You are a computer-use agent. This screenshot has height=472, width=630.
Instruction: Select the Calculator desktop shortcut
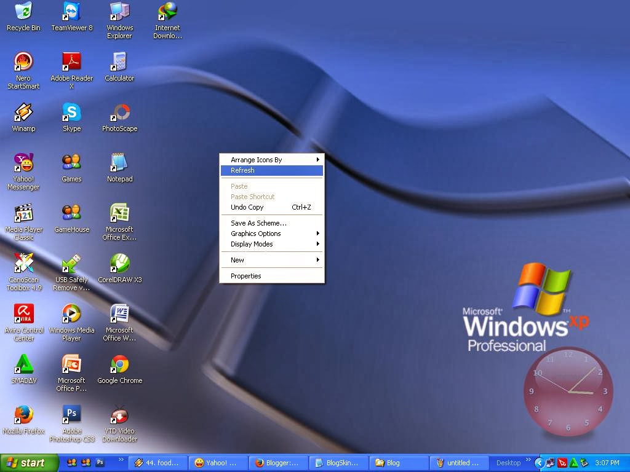(119, 67)
